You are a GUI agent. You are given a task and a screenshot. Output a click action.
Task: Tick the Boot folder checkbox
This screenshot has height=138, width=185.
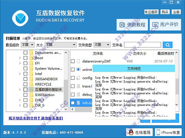click(x=26, y=58)
